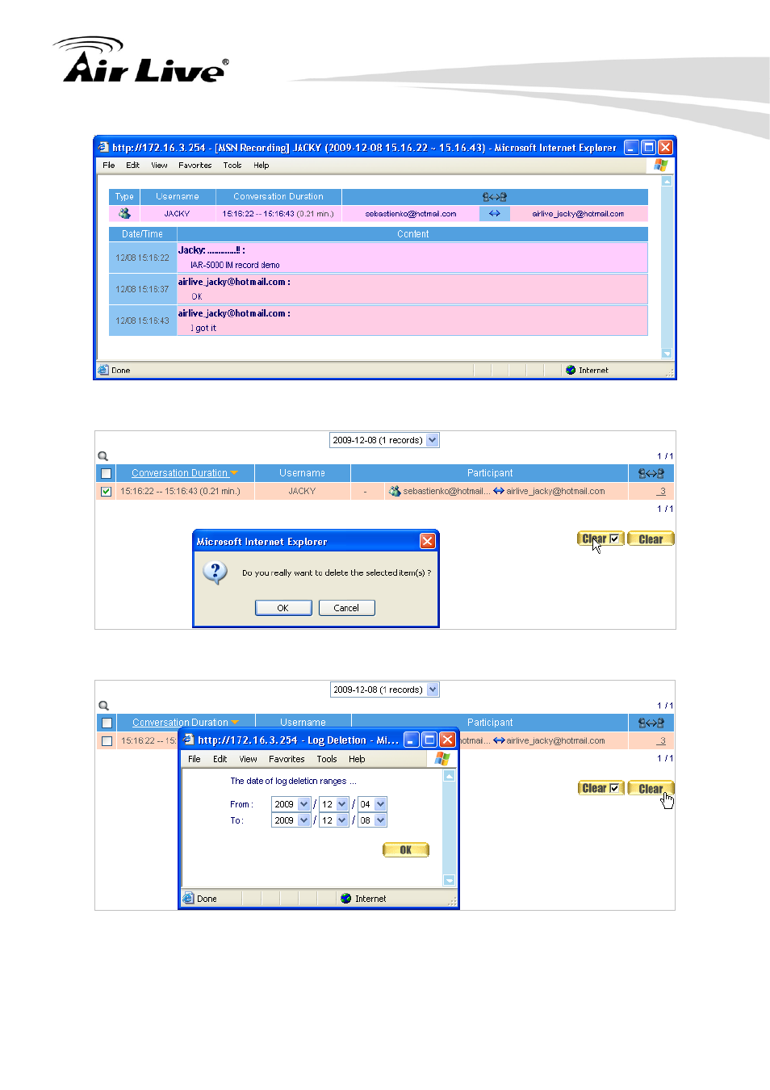Click the page icon in MSN Recording title bar
Image resolution: width=770 pixels, height=1090 pixels.
pyautogui.click(x=103, y=148)
